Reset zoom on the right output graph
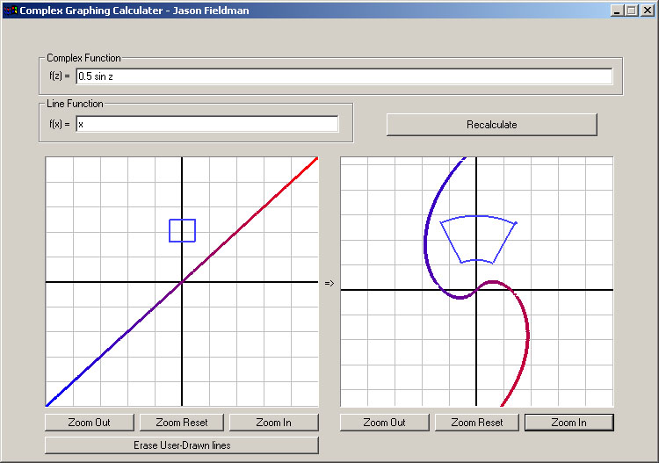The image size is (659, 463). (x=477, y=423)
